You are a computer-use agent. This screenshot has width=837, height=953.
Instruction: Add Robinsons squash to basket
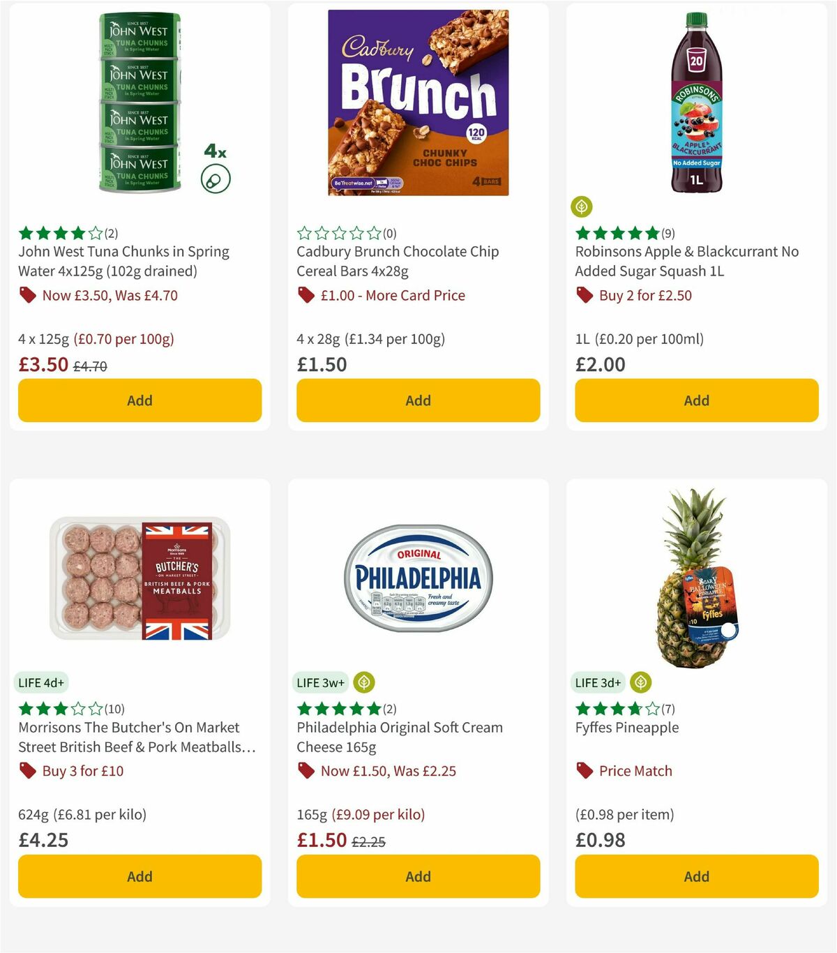pos(696,400)
